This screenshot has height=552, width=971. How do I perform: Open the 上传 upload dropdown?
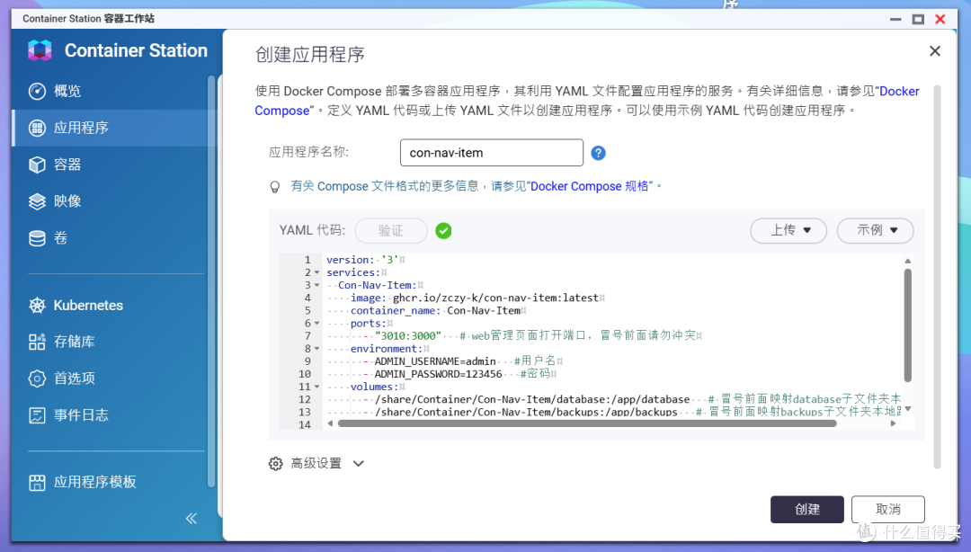tap(788, 230)
